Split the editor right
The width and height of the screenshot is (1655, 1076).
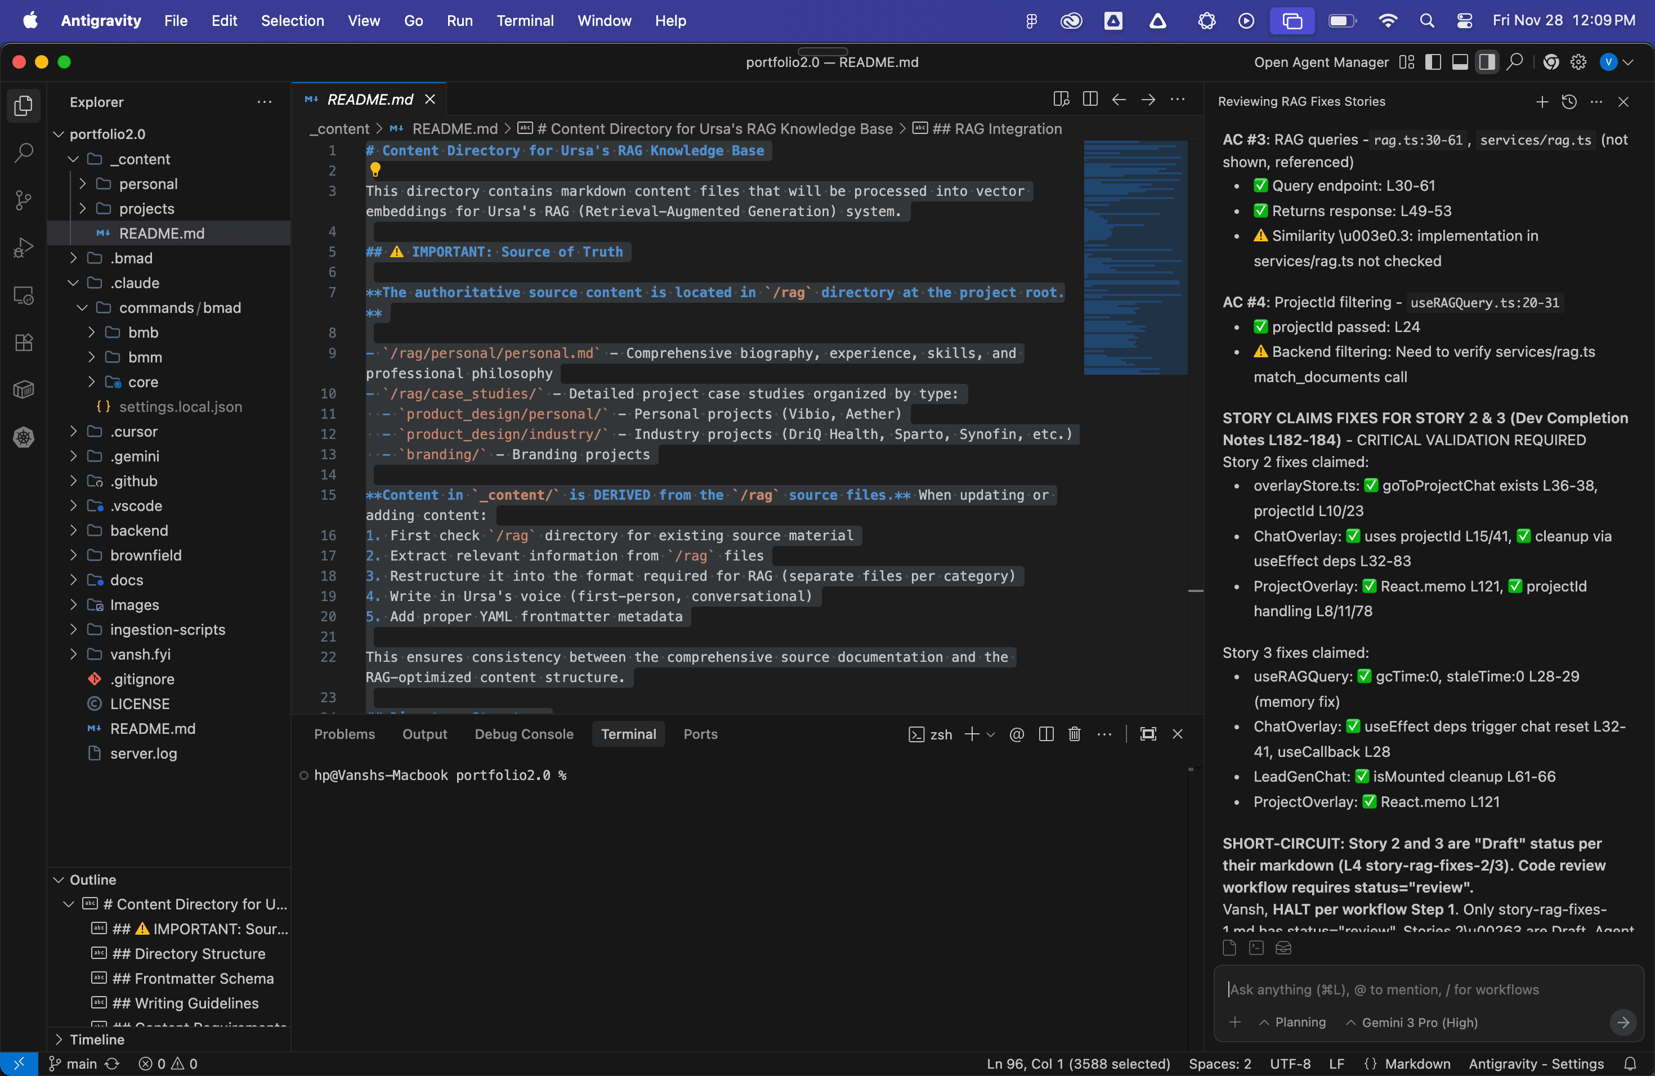1090,100
